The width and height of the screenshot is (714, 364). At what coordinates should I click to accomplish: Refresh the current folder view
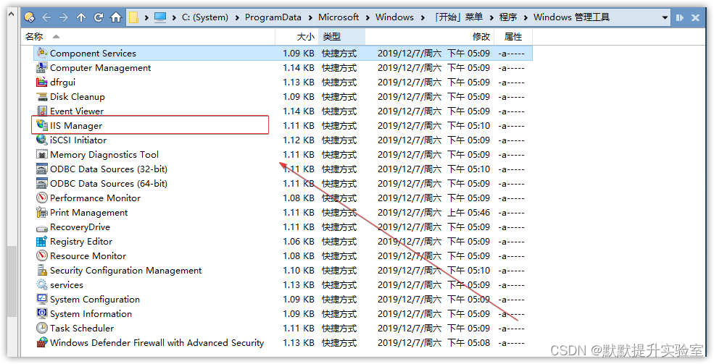click(99, 17)
